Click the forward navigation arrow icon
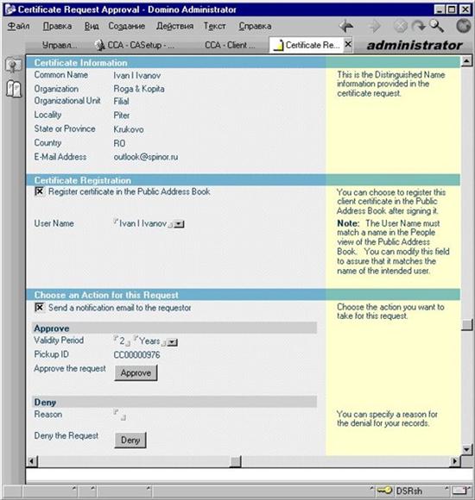This screenshot has height=500, width=475. [x=374, y=26]
